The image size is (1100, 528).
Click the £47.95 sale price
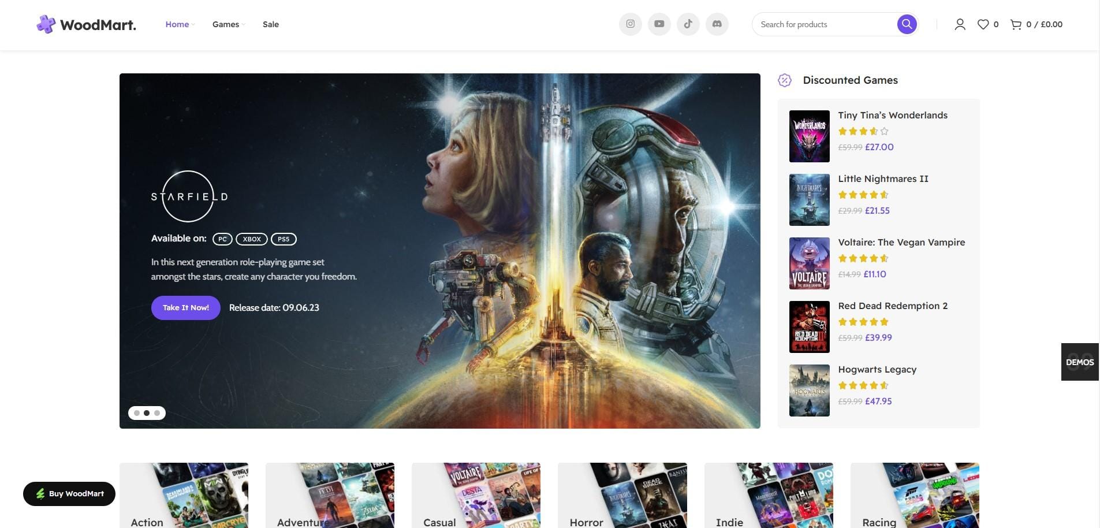point(878,401)
